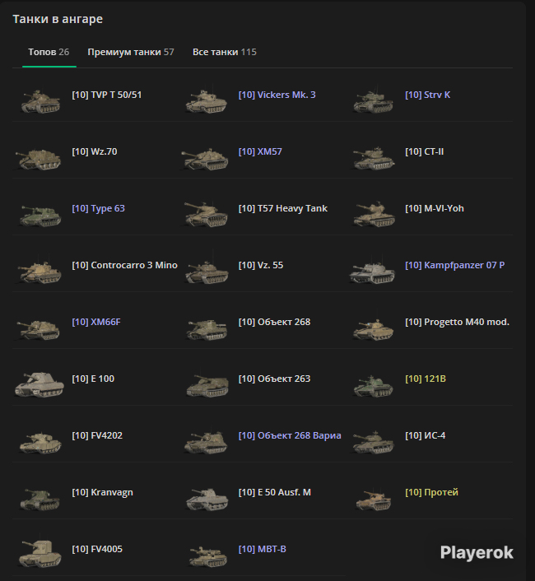This screenshot has width=535, height=581.
Task: Select the '[10] Progetto M40 mod.' label
Action: click(x=457, y=322)
